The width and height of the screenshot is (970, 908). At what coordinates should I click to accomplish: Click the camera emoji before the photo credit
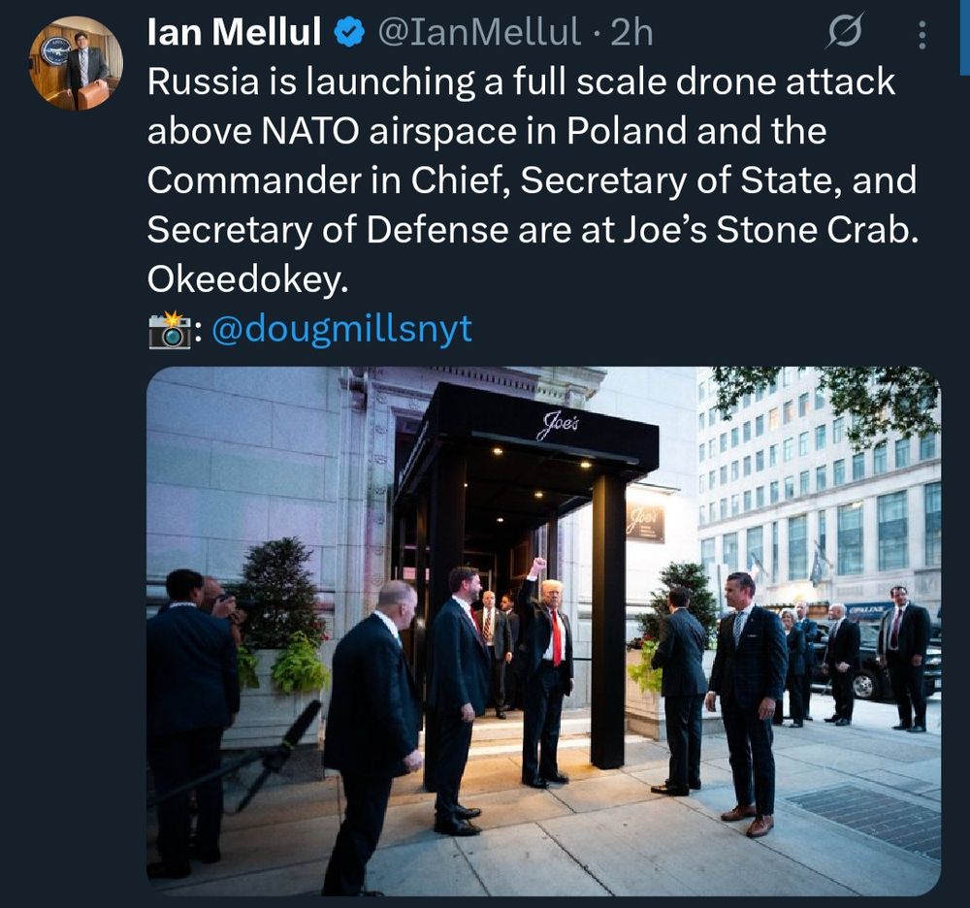point(170,330)
